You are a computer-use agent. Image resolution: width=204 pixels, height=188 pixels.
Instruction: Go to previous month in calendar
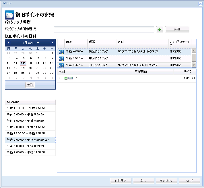pyautogui.click(x=8, y=43)
